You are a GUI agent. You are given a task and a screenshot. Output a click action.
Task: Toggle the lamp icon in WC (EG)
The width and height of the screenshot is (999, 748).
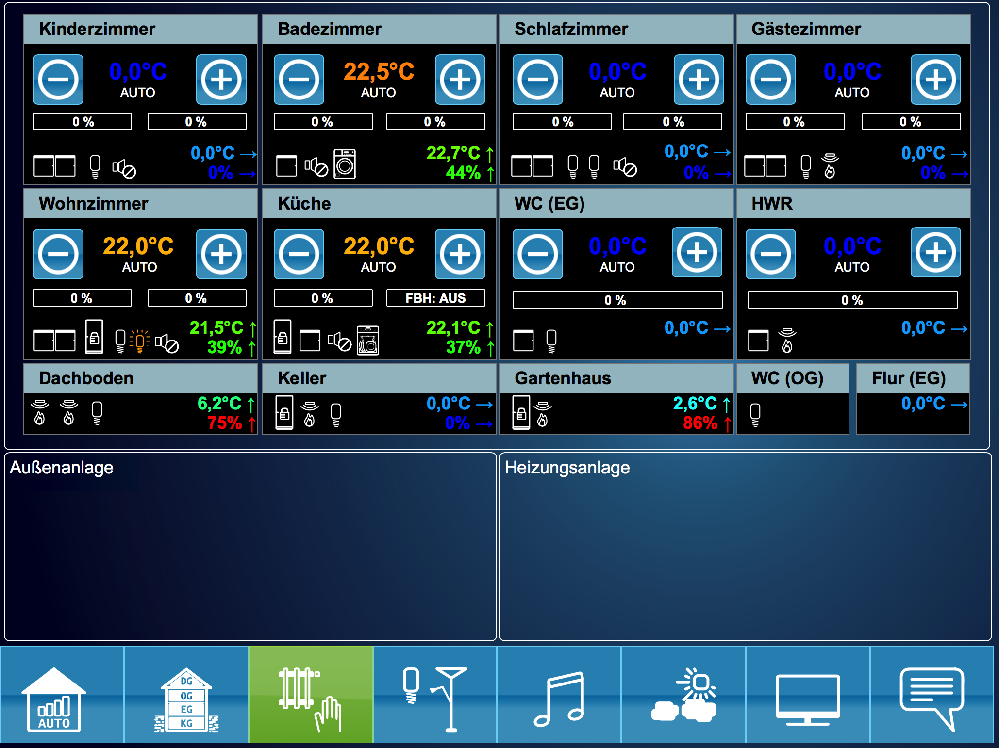551,341
